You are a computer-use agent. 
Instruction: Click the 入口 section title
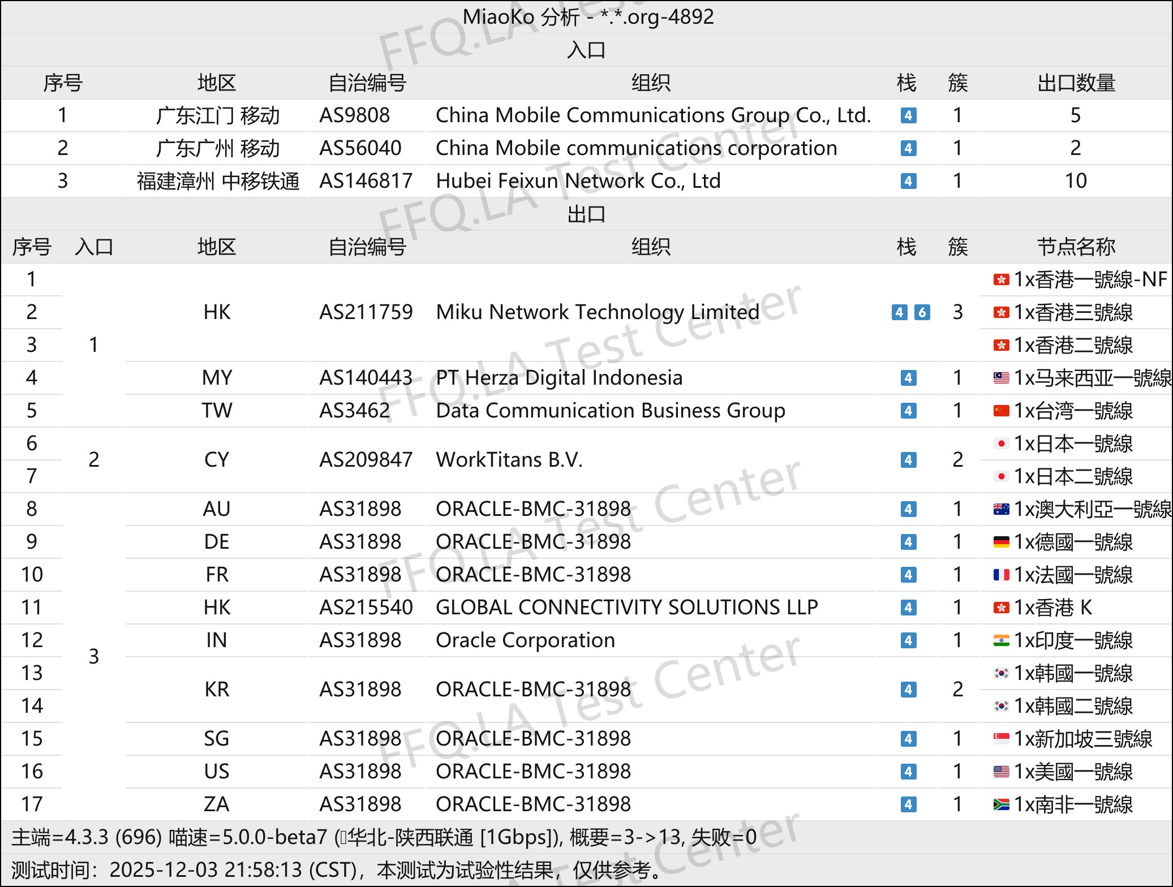pos(586,50)
